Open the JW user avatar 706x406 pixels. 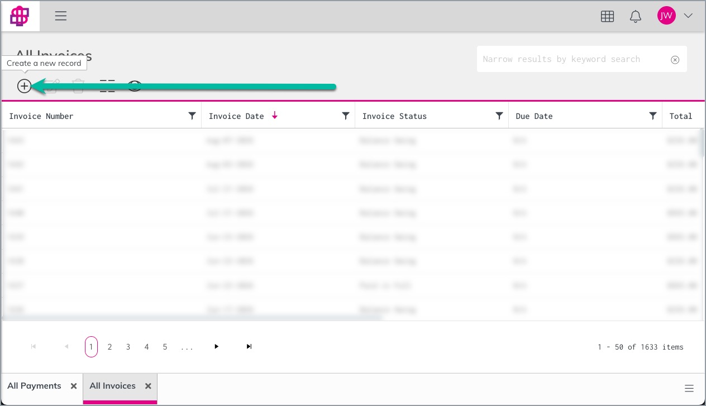(666, 16)
